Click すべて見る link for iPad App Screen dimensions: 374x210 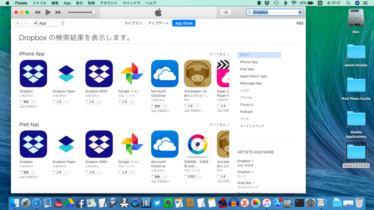[x=220, y=125]
